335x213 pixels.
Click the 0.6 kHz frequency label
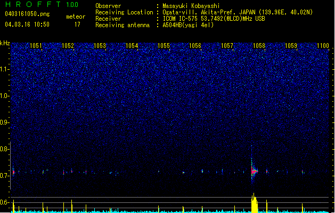point(5,202)
